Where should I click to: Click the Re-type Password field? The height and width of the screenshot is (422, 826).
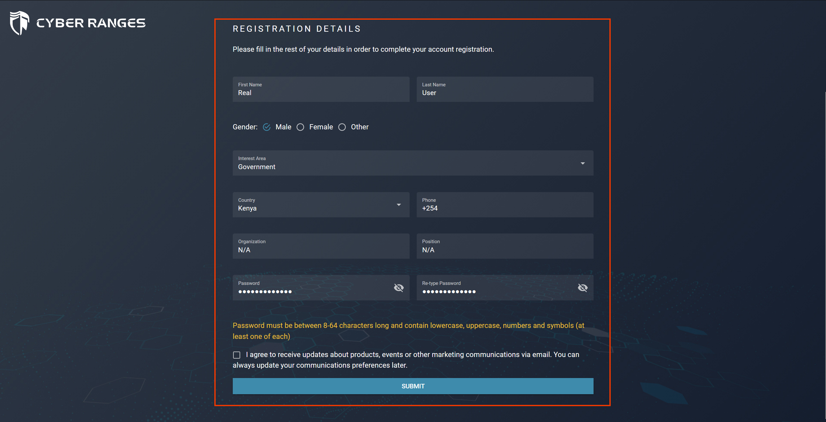pyautogui.click(x=491, y=291)
